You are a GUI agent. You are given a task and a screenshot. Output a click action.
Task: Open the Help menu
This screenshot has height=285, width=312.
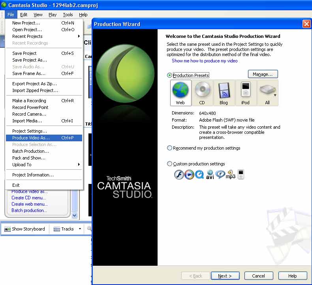click(83, 15)
